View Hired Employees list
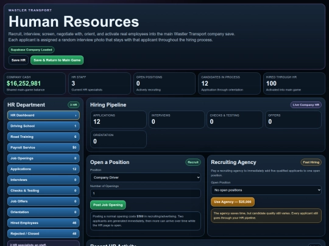This screenshot has height=246, width=329. [x=43, y=223]
